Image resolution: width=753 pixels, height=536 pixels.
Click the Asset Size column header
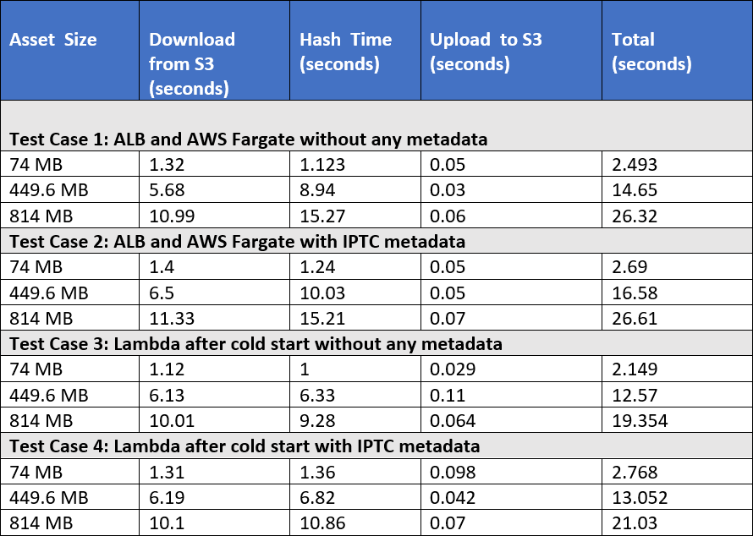coord(70,50)
